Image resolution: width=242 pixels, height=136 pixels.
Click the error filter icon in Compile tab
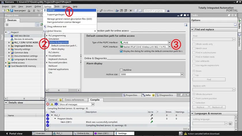(x=48, y=104)
